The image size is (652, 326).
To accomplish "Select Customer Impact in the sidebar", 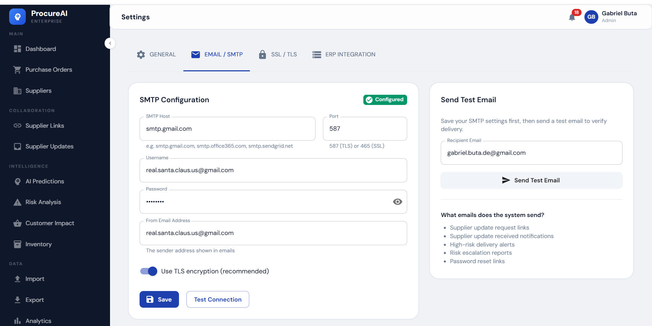I will pyautogui.click(x=50, y=223).
